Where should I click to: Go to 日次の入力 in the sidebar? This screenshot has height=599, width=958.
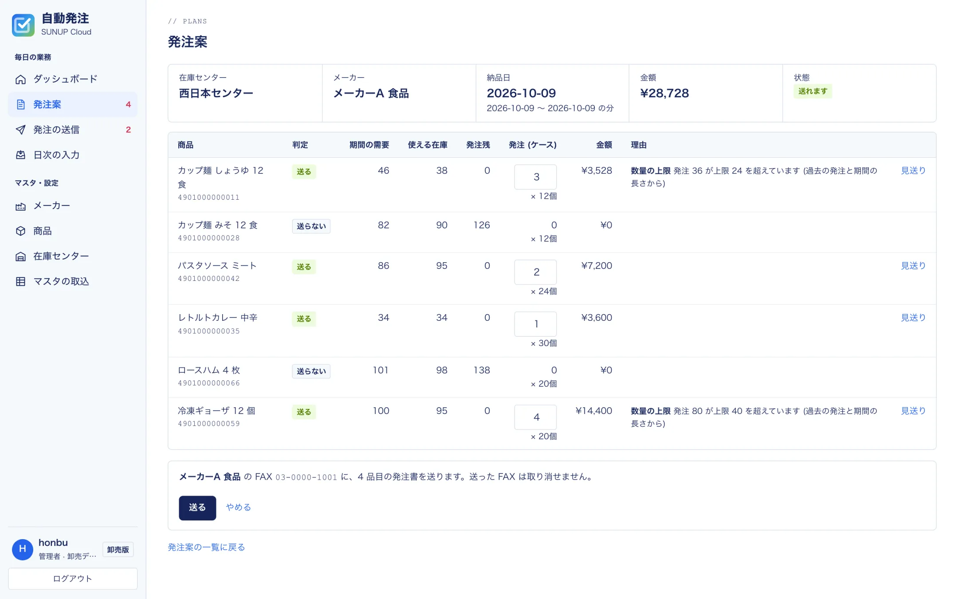pyautogui.click(x=73, y=155)
